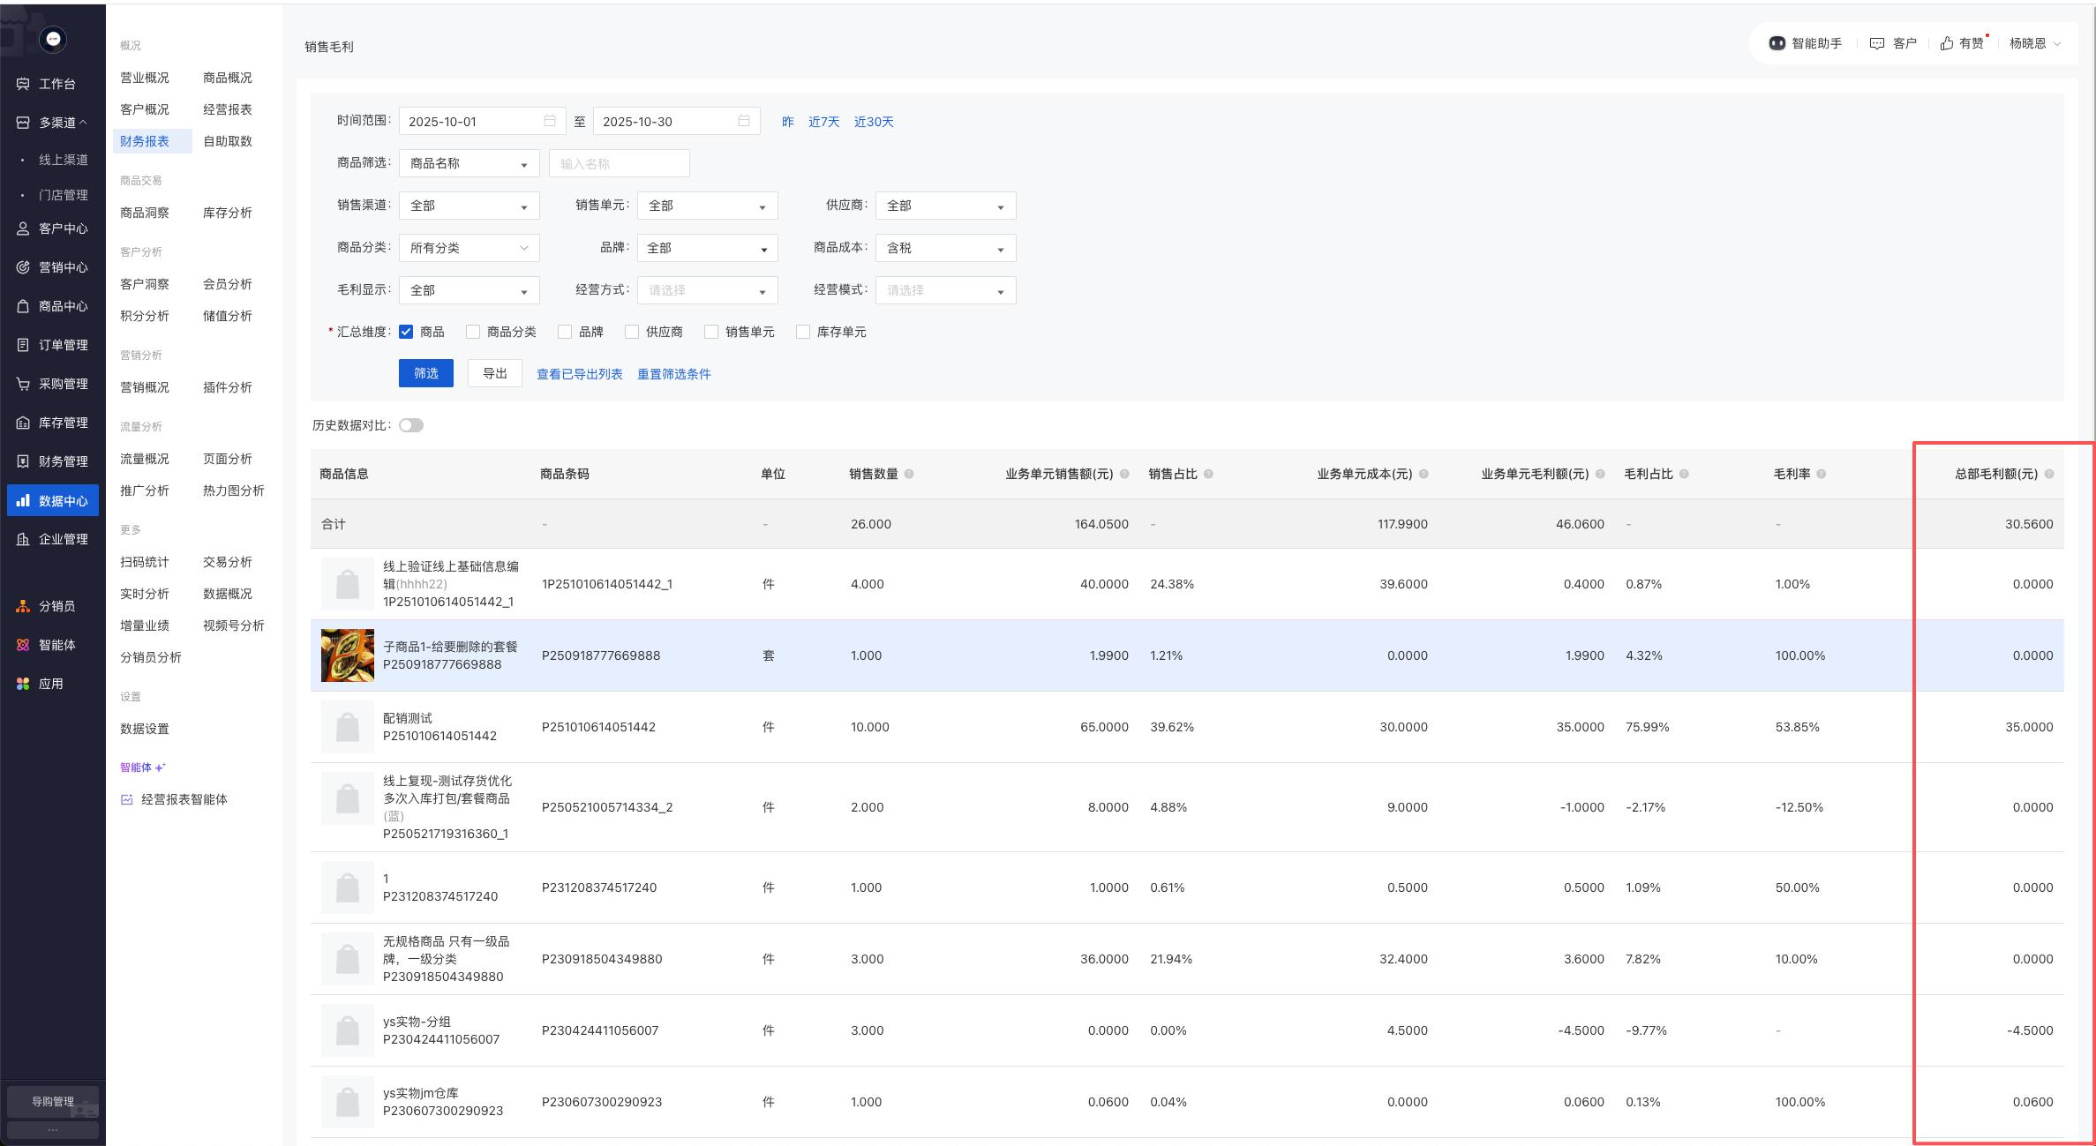Viewport: 2096px width, 1146px height.
Task: Expand the 商品分类 所有分类 dropdown
Action: coord(469,248)
